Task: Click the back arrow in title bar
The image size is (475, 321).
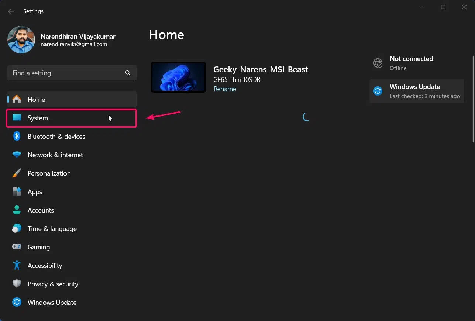Action: (x=11, y=11)
